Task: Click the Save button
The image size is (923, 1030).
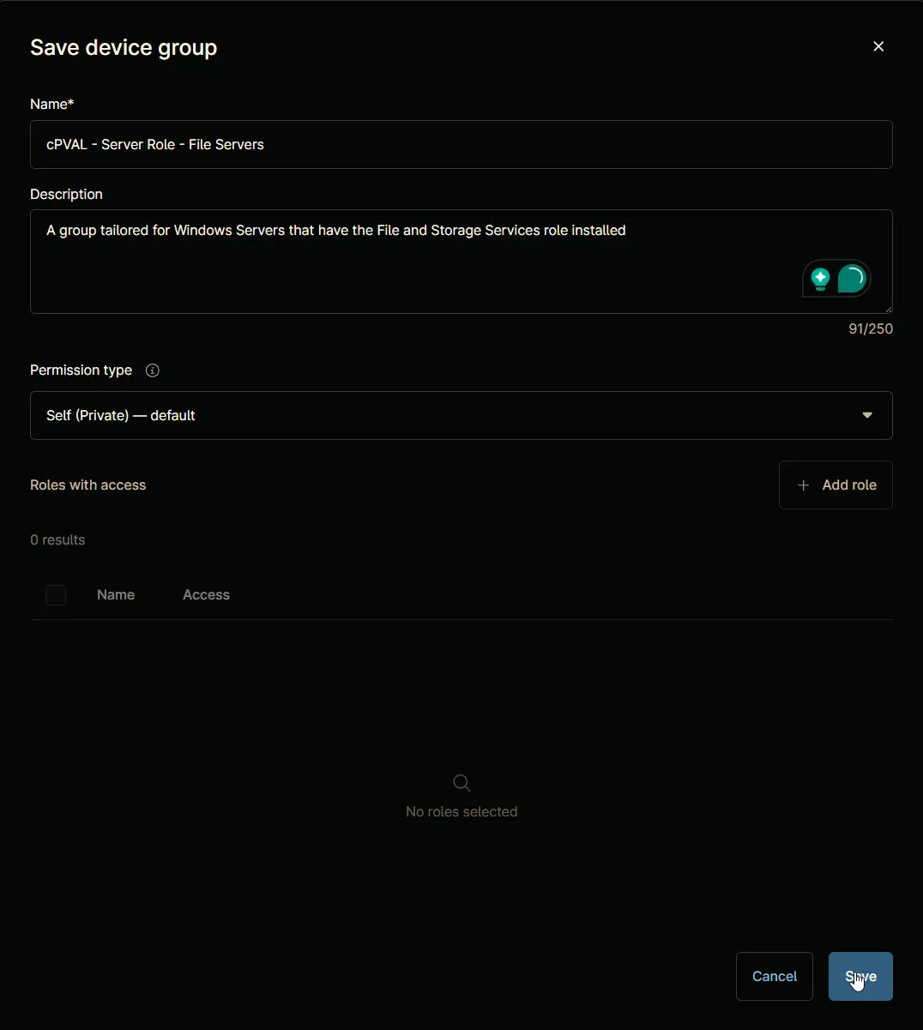Action: click(860, 976)
